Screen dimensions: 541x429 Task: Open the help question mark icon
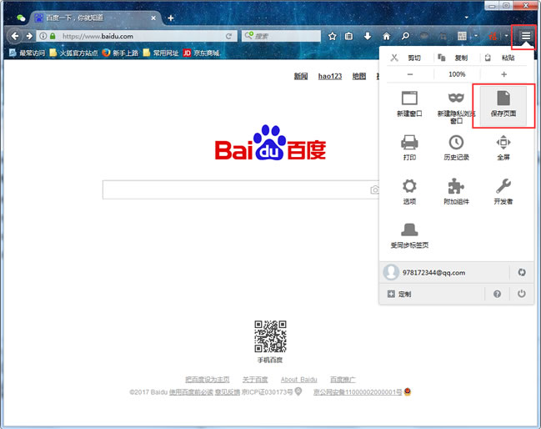click(497, 294)
